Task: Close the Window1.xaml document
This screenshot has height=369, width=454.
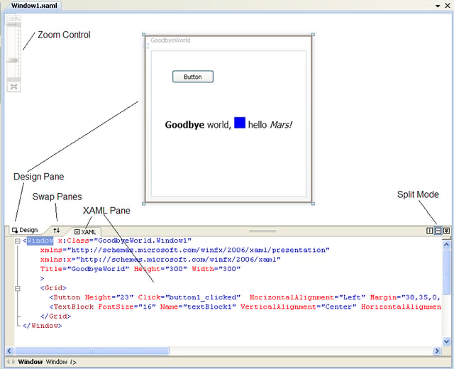Action: [x=448, y=6]
